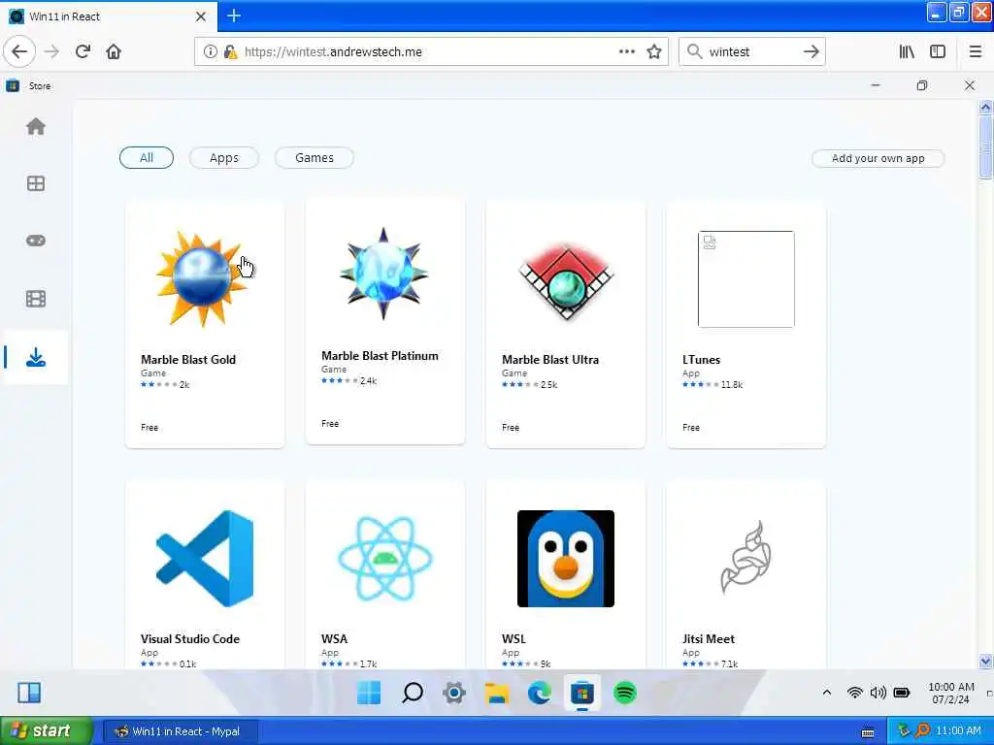Screen dimensions: 994x745
Task: Click the wintest search box
Action: [x=751, y=52]
